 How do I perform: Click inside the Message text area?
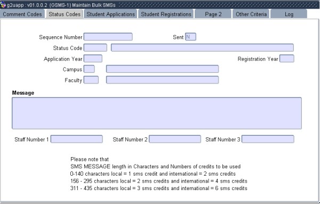(157, 113)
